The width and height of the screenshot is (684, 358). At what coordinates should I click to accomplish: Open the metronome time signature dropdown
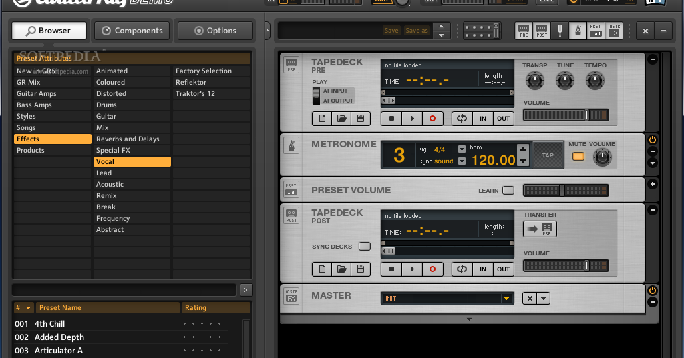click(462, 149)
